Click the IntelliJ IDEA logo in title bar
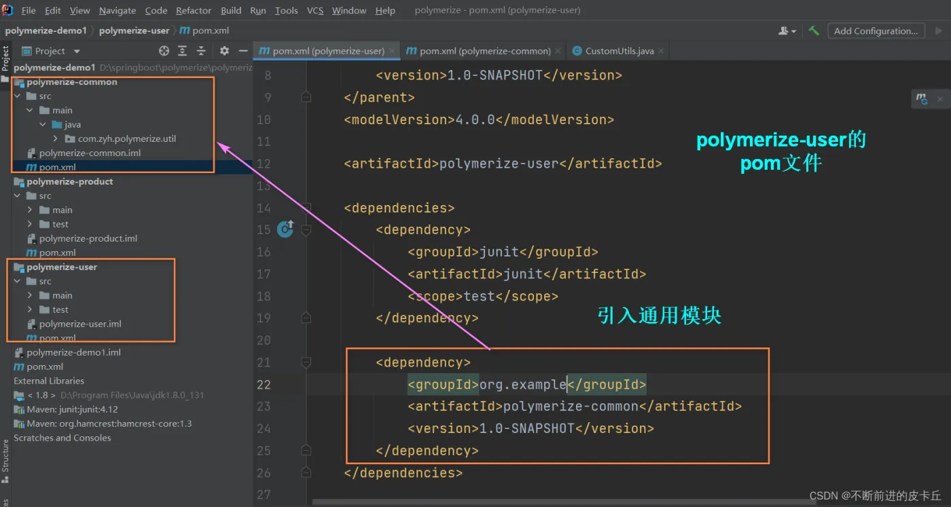951x507 pixels. tap(8, 10)
